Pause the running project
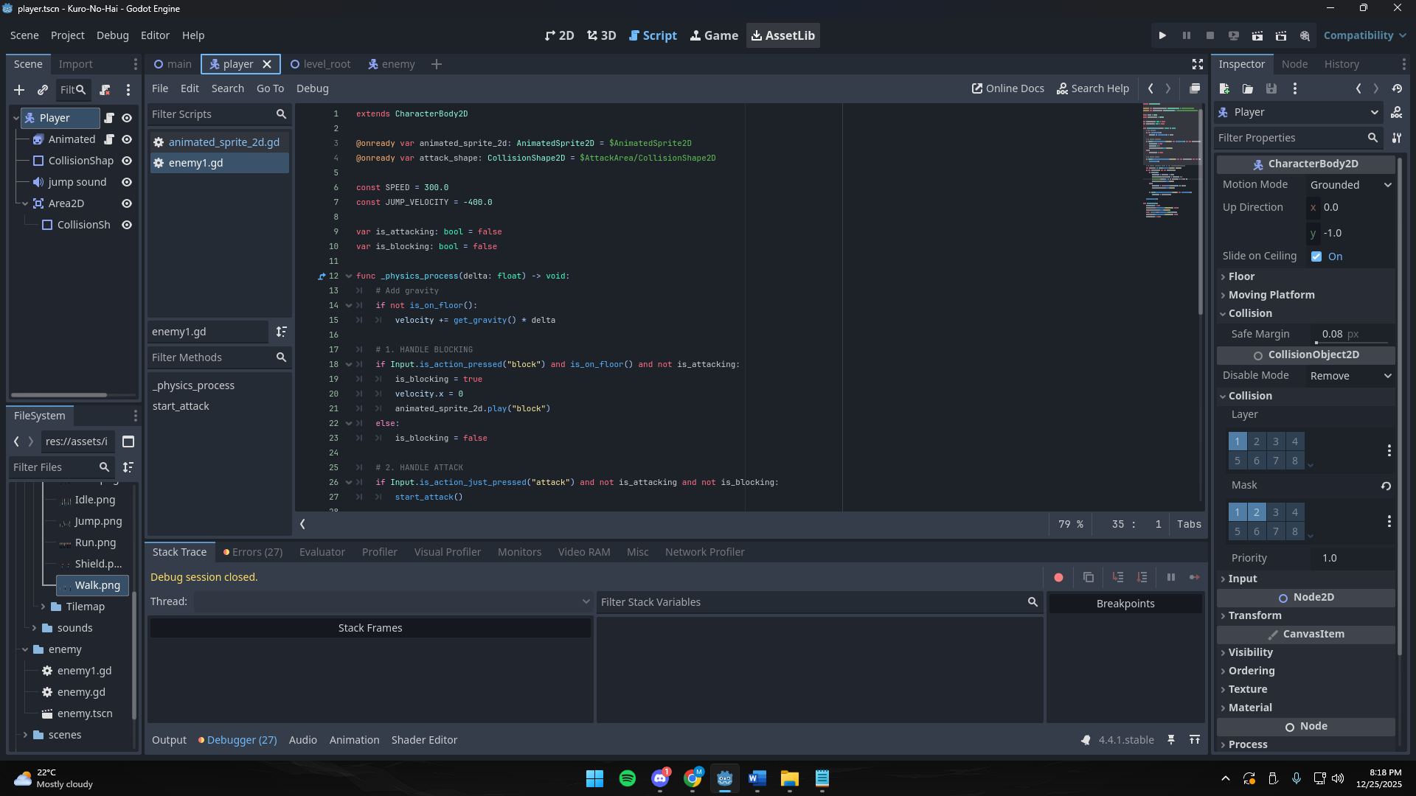Image resolution: width=1416 pixels, height=796 pixels. 1186,35
